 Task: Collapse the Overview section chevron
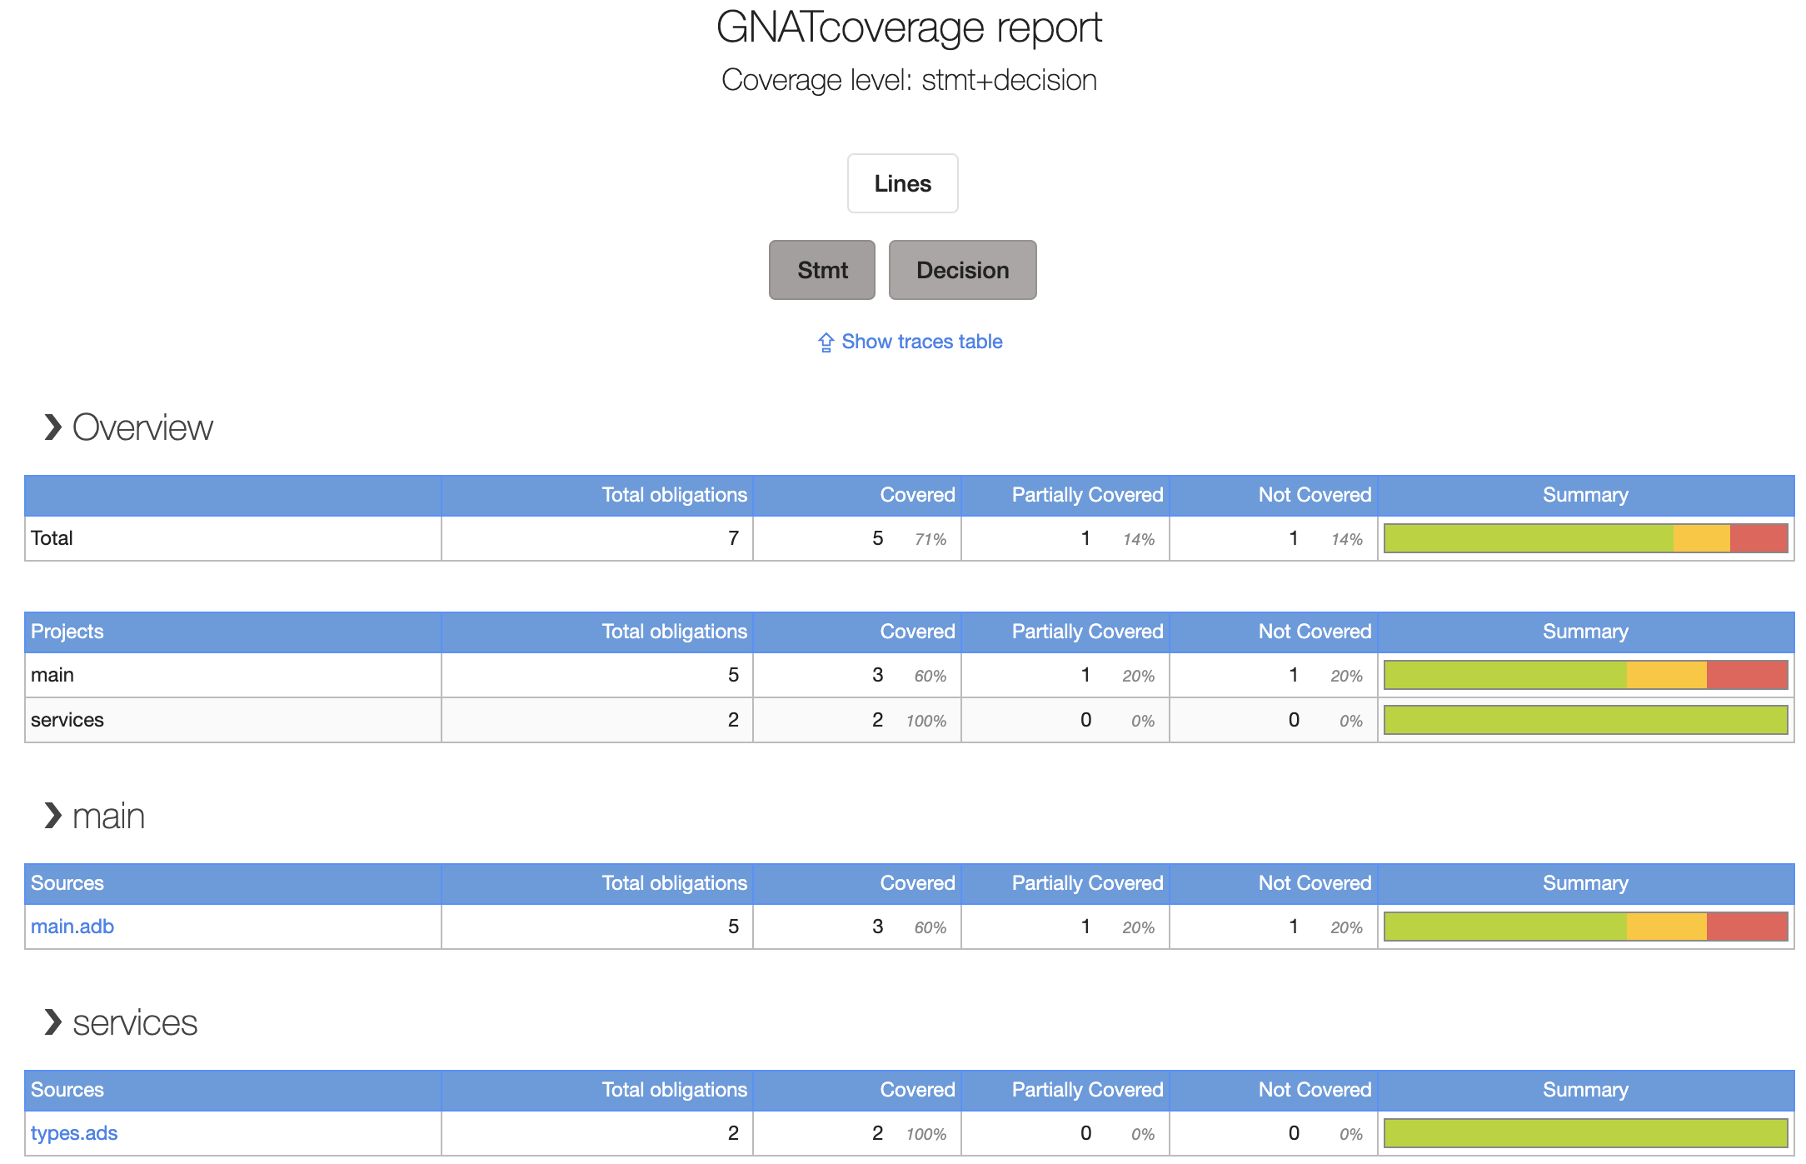(53, 427)
